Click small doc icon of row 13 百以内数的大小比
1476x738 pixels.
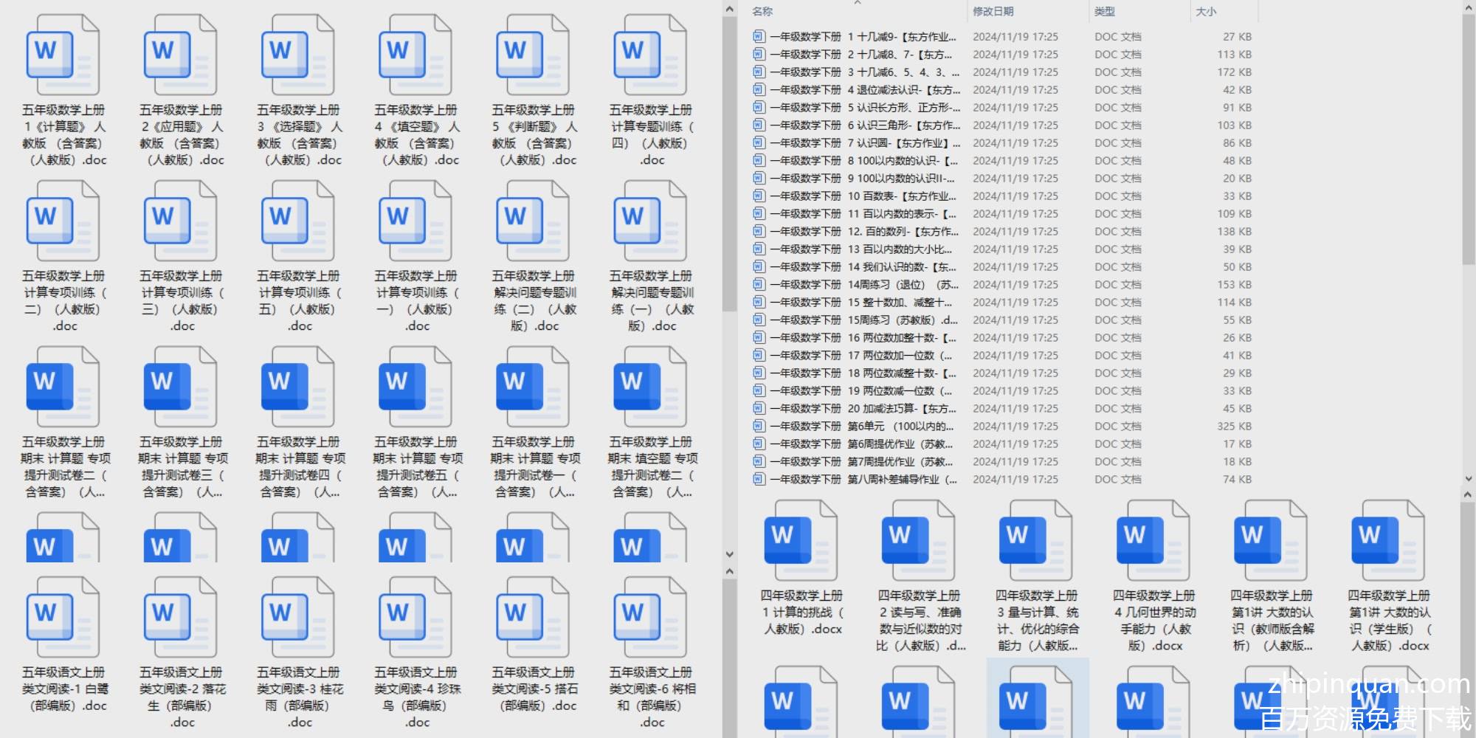[759, 249]
